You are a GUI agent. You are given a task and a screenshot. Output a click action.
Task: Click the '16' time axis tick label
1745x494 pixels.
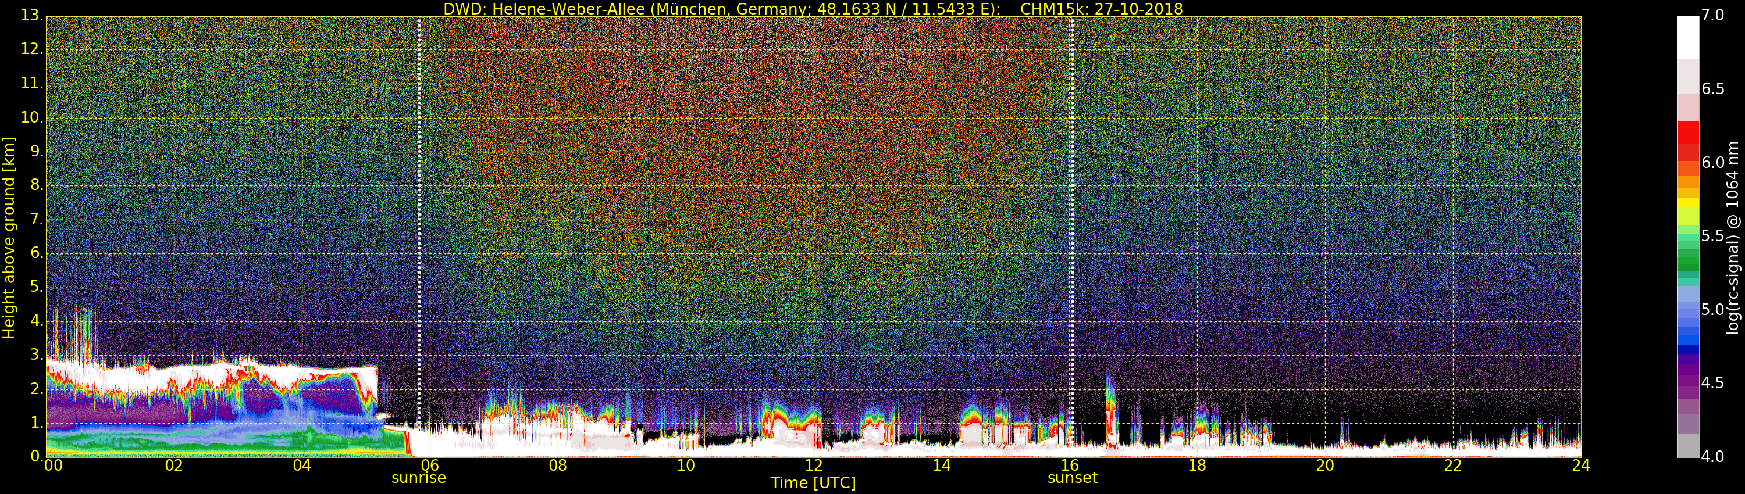click(1070, 466)
